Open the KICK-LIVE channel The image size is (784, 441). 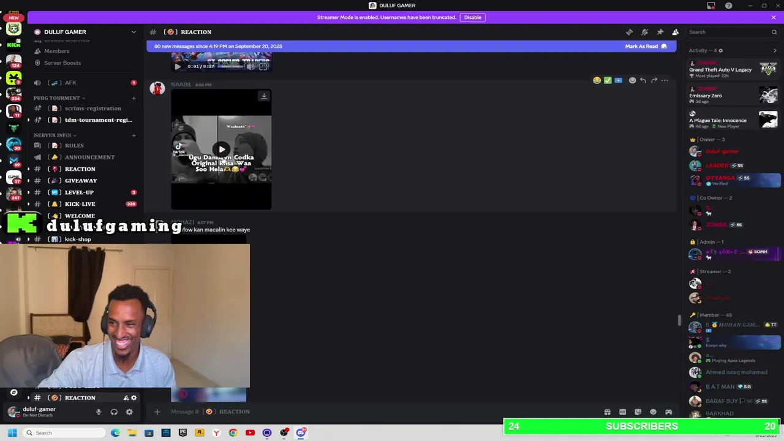click(80, 204)
